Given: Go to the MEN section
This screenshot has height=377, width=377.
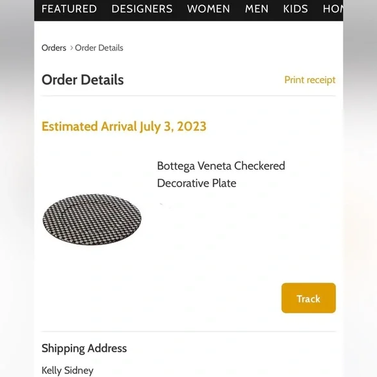Looking at the screenshot, I should tap(257, 9).
